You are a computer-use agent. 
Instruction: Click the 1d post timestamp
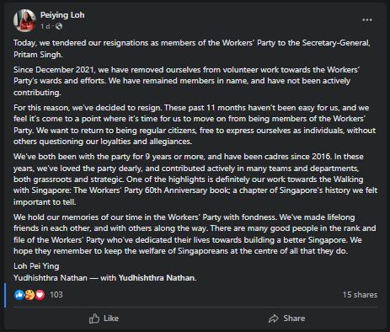45,26
